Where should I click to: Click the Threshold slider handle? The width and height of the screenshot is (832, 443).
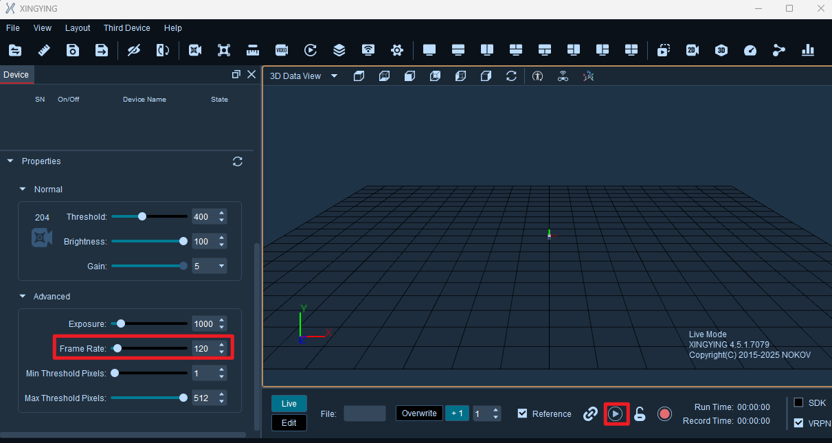click(142, 216)
